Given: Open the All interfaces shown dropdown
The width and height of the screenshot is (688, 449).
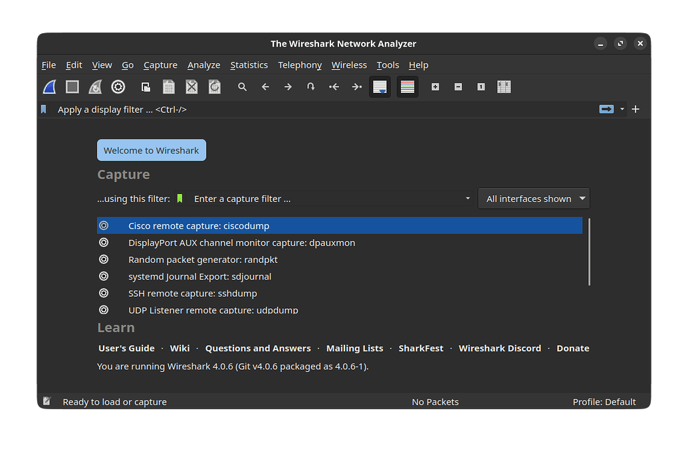Looking at the screenshot, I should (533, 198).
